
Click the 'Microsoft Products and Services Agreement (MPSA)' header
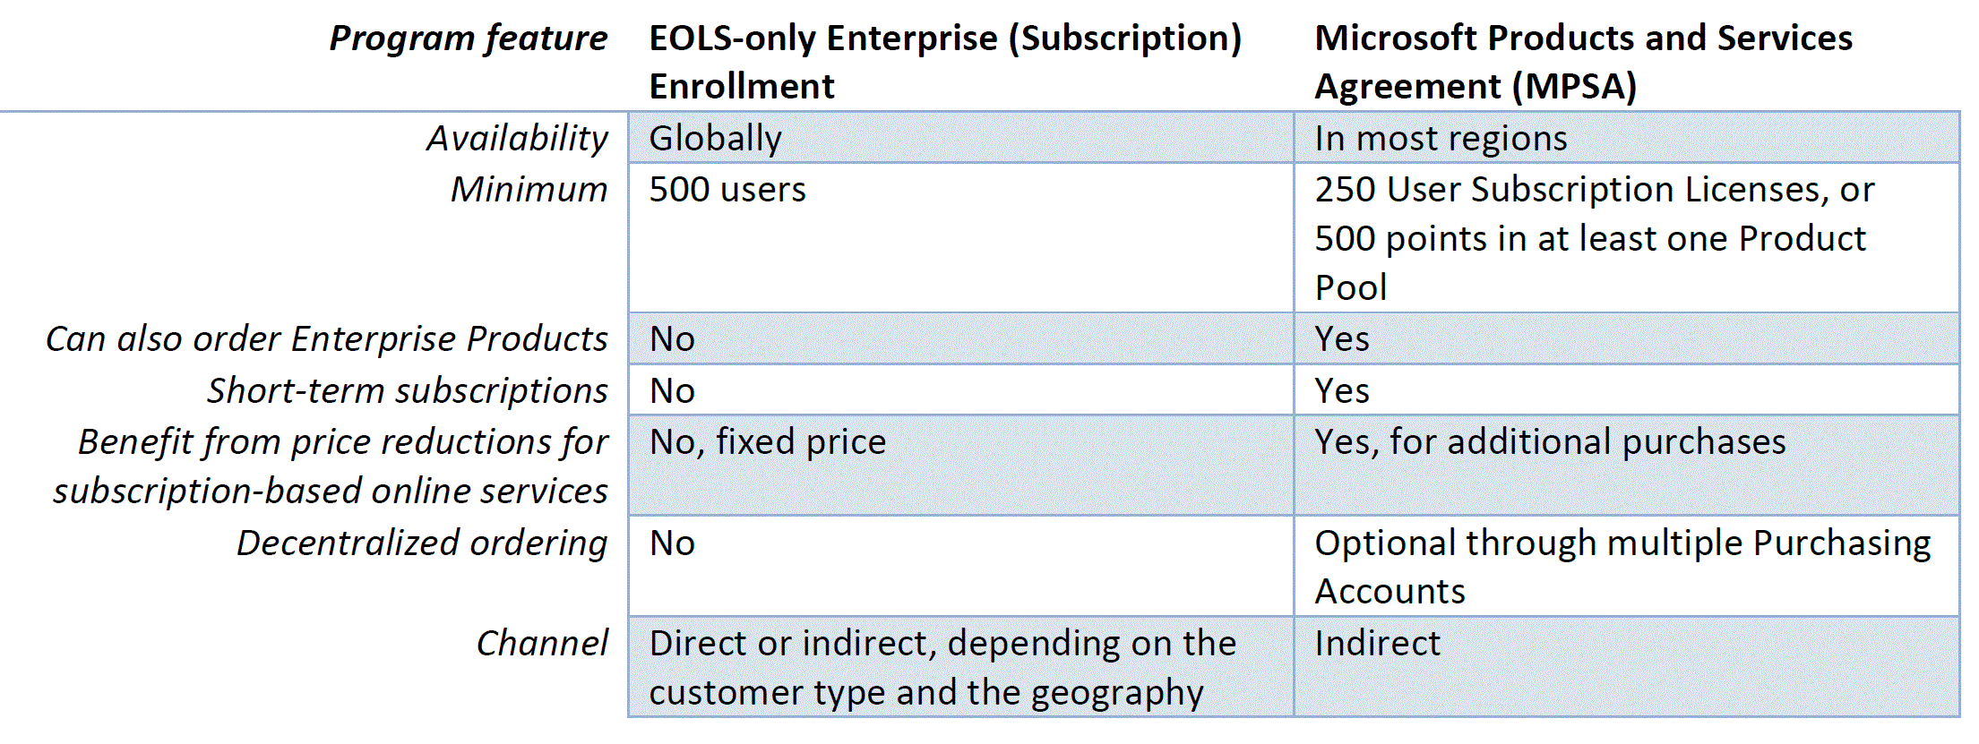click(x=1582, y=62)
